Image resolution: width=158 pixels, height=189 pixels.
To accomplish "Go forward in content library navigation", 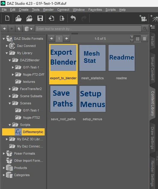I will [x=12, y=29].
